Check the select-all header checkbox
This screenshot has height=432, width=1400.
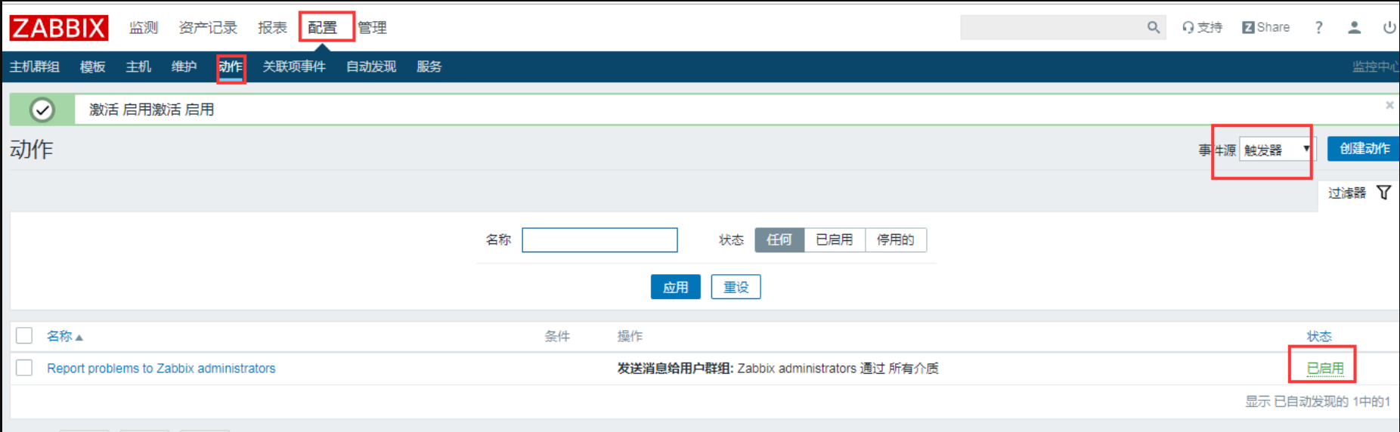click(24, 335)
